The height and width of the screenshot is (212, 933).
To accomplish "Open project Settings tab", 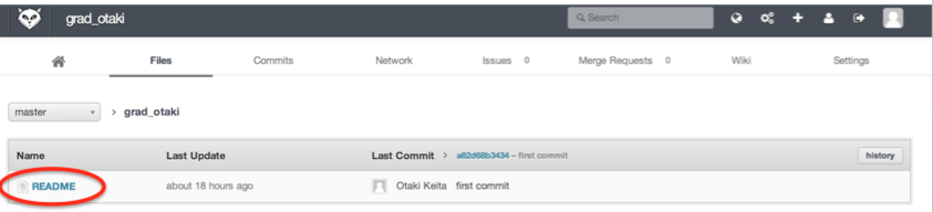I will [x=851, y=61].
